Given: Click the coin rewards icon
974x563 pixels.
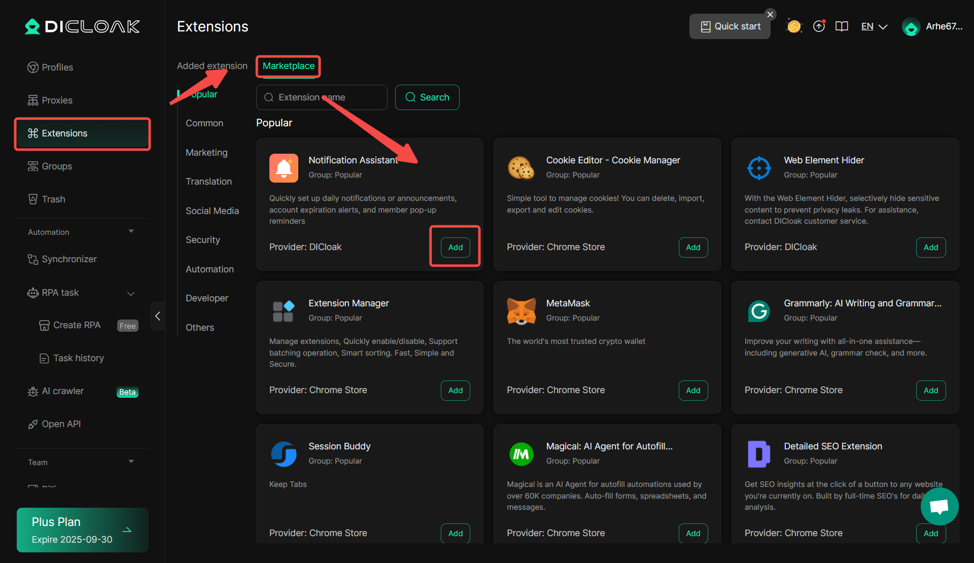Looking at the screenshot, I should tap(794, 26).
